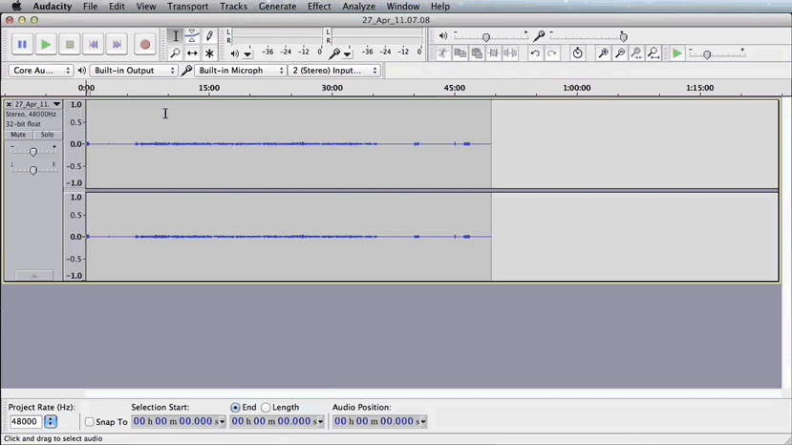Select the End radio button
This screenshot has height=445, width=792.
[x=236, y=408]
